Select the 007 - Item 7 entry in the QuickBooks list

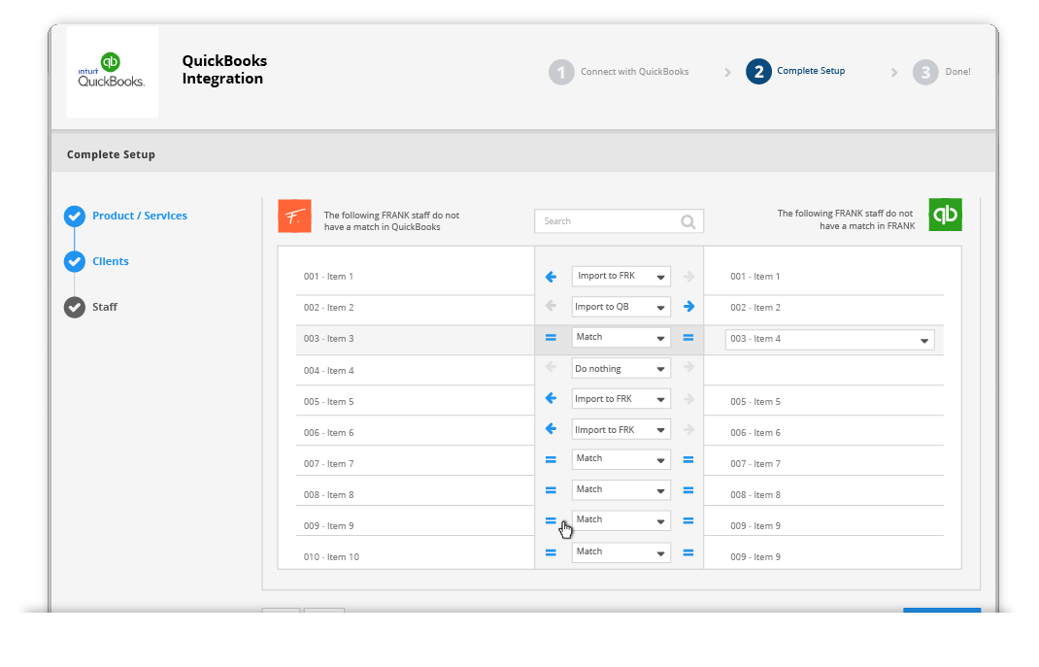coord(755,464)
